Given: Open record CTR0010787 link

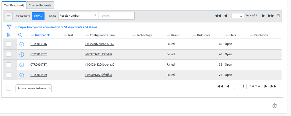Looking at the screenshot, I should click(39, 65).
